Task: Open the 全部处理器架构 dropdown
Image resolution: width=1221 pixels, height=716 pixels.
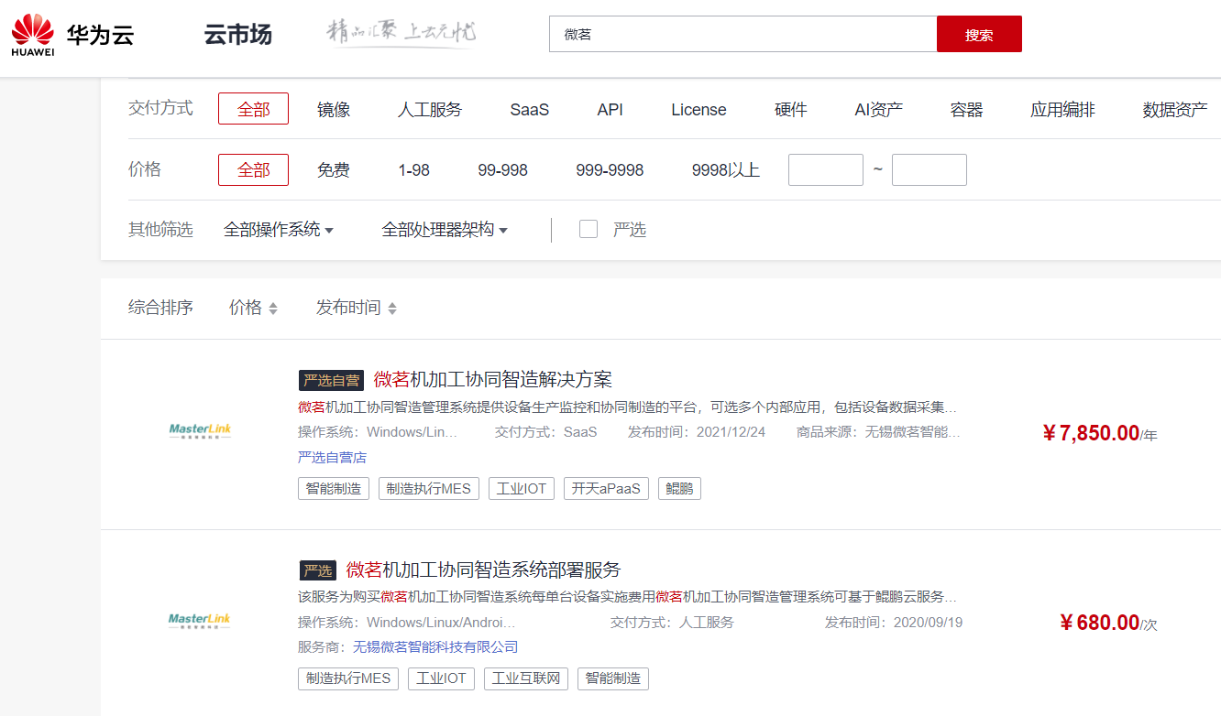Action: click(445, 230)
